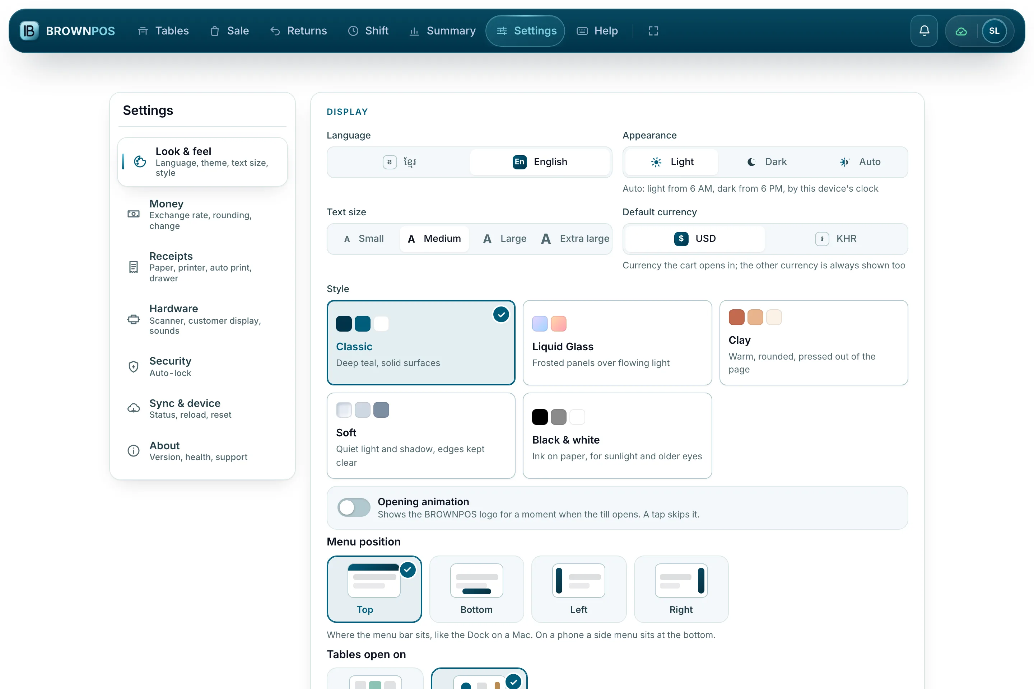Set default currency to USD

click(x=695, y=239)
